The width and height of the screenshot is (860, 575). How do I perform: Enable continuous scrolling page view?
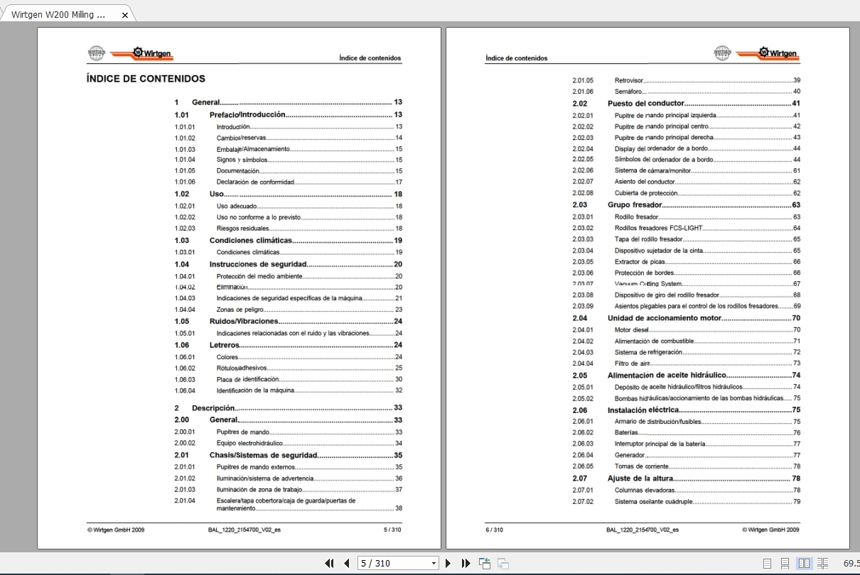point(785,563)
